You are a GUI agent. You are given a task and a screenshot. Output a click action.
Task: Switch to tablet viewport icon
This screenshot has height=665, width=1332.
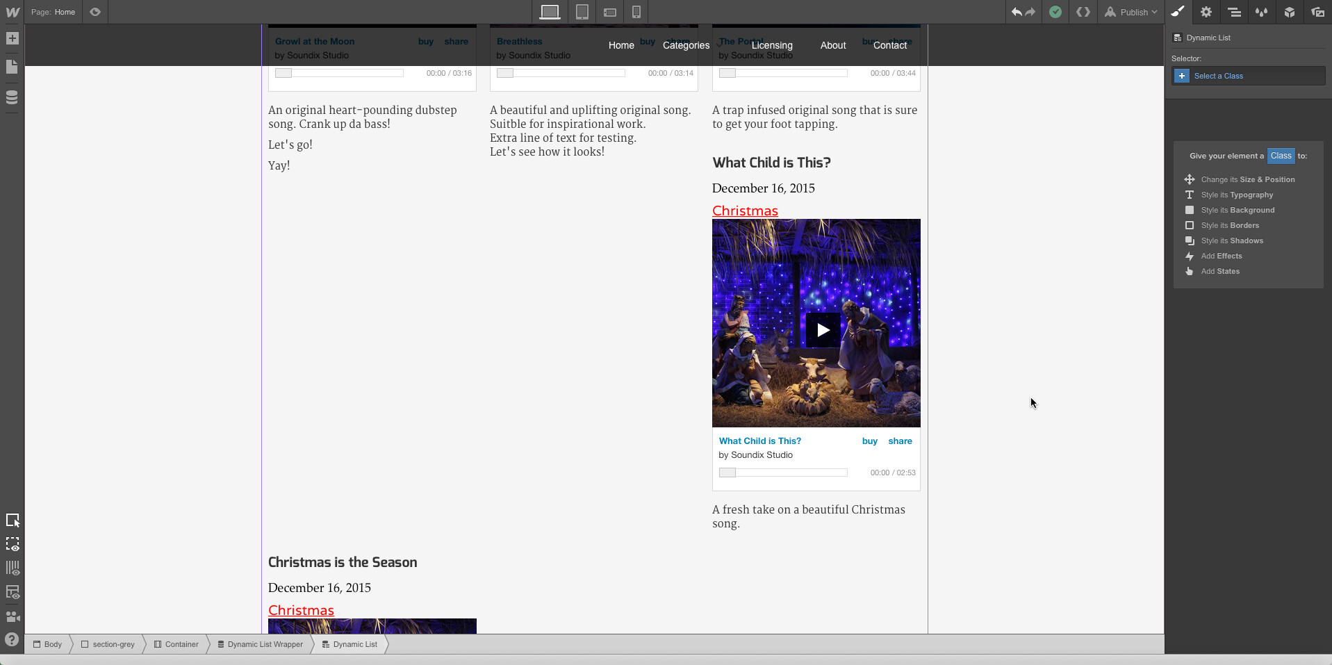[x=582, y=12]
